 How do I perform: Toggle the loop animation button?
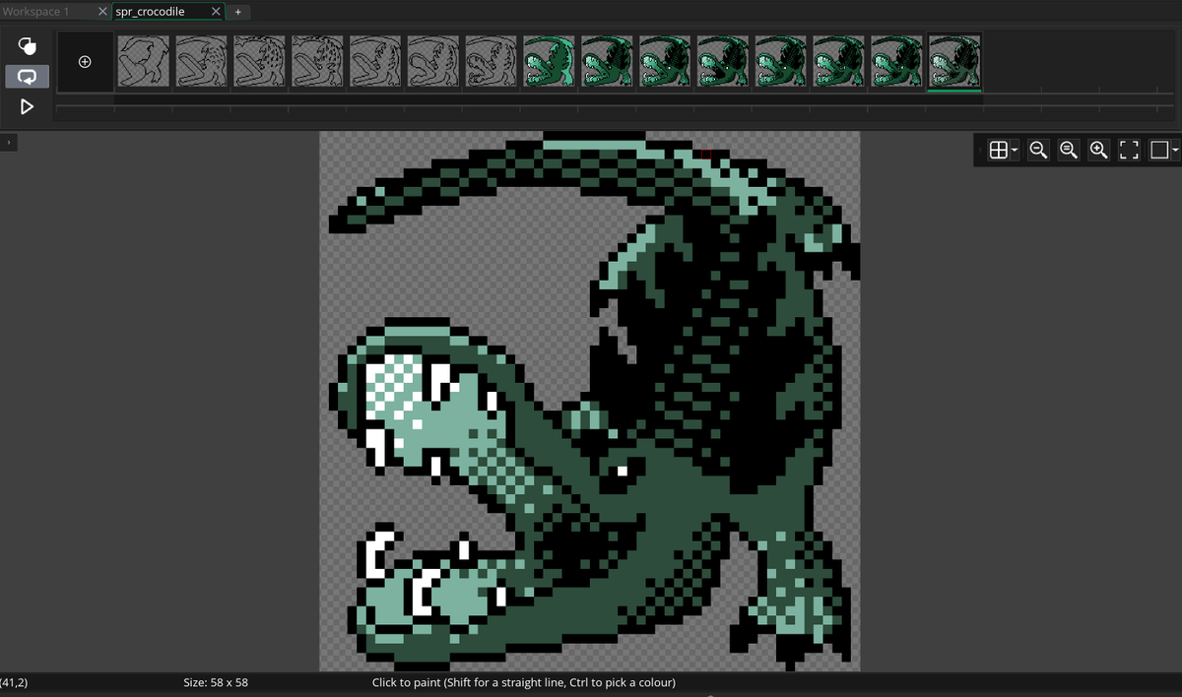point(28,76)
